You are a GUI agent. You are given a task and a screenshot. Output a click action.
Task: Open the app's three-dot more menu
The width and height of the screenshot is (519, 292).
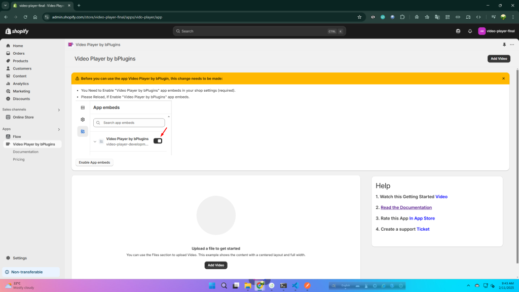tap(512, 45)
